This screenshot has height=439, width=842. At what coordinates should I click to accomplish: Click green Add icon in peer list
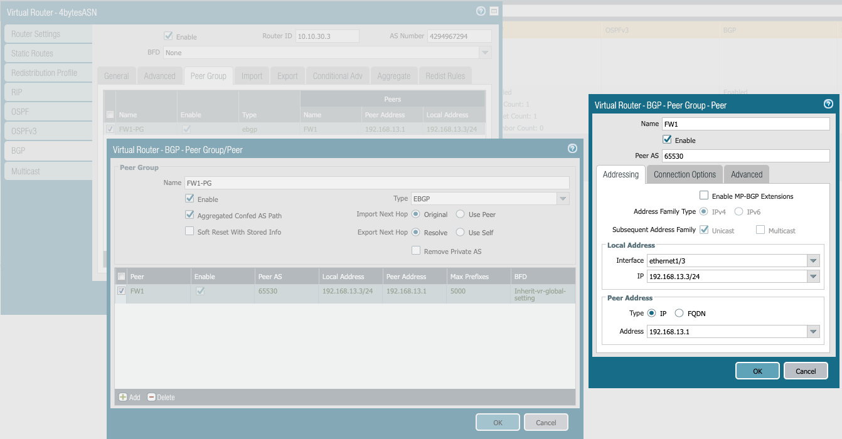pos(124,397)
